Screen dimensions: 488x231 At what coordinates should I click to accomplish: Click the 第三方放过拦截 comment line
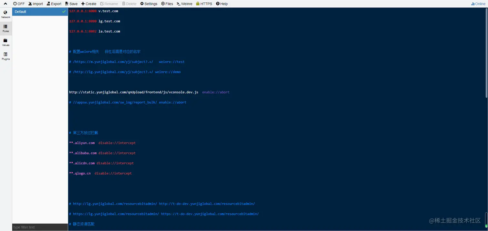click(84, 133)
